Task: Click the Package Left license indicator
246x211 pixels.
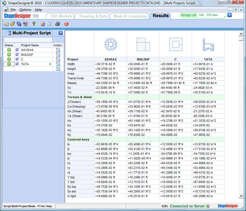Action: [x=203, y=15]
